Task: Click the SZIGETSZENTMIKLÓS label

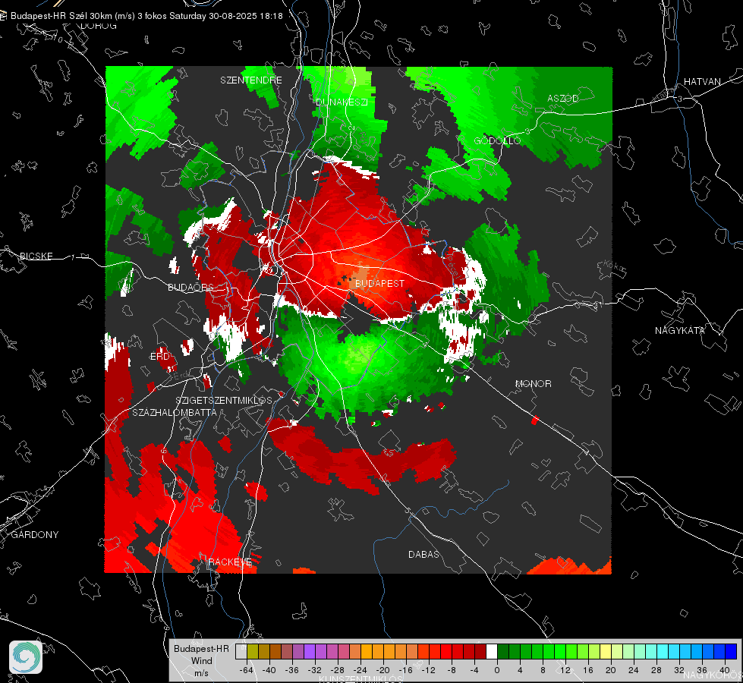Action: [x=224, y=400]
